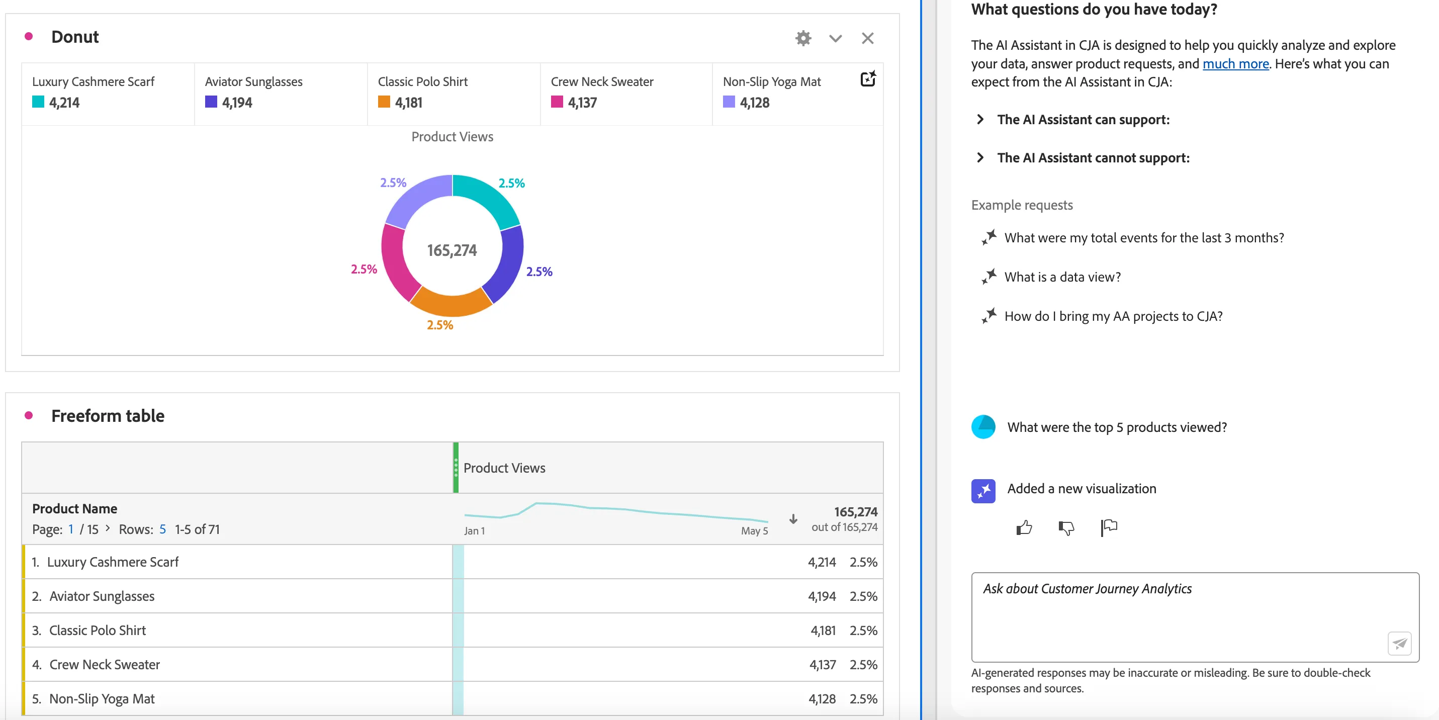
Task: Close the Donut visualization panel
Action: [867, 38]
